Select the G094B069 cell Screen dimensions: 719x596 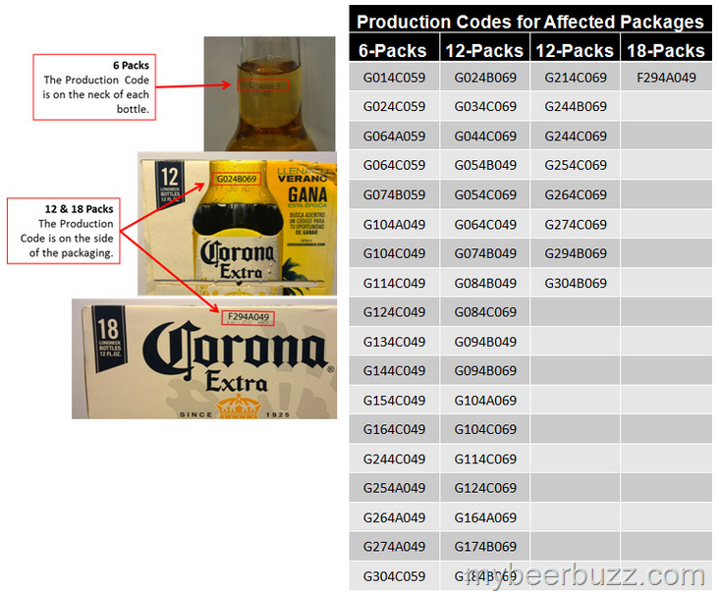point(485,371)
